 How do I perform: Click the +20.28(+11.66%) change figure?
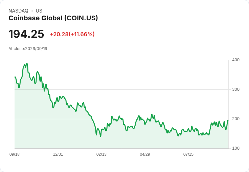coord(72,34)
